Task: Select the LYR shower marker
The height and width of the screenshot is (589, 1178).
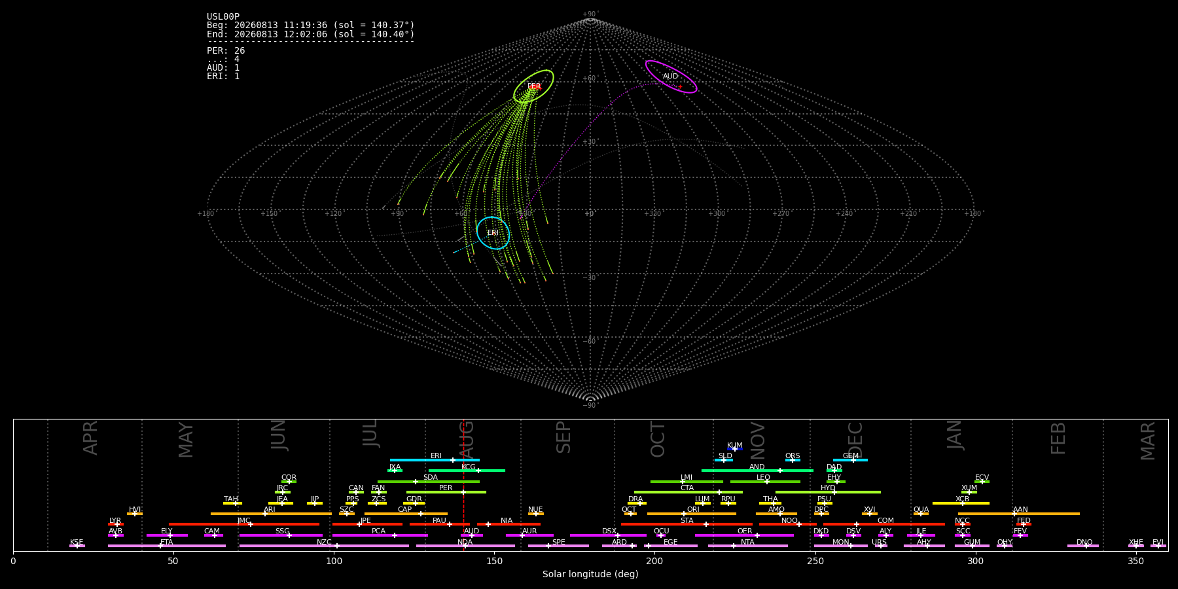Action: click(x=117, y=524)
